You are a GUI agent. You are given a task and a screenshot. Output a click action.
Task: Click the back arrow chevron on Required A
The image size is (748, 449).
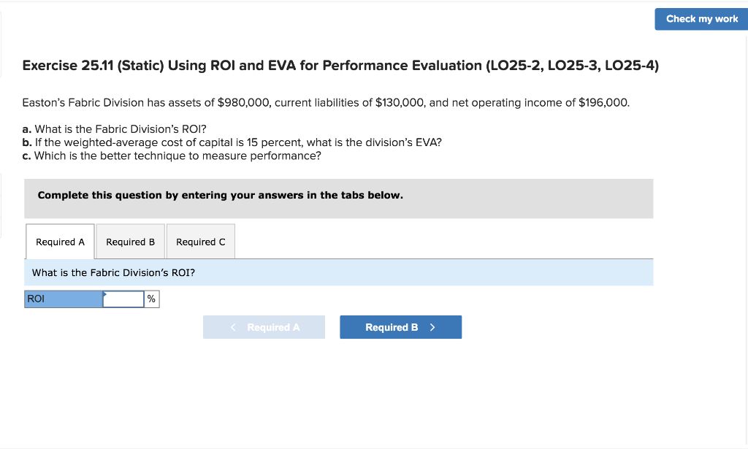pos(232,326)
